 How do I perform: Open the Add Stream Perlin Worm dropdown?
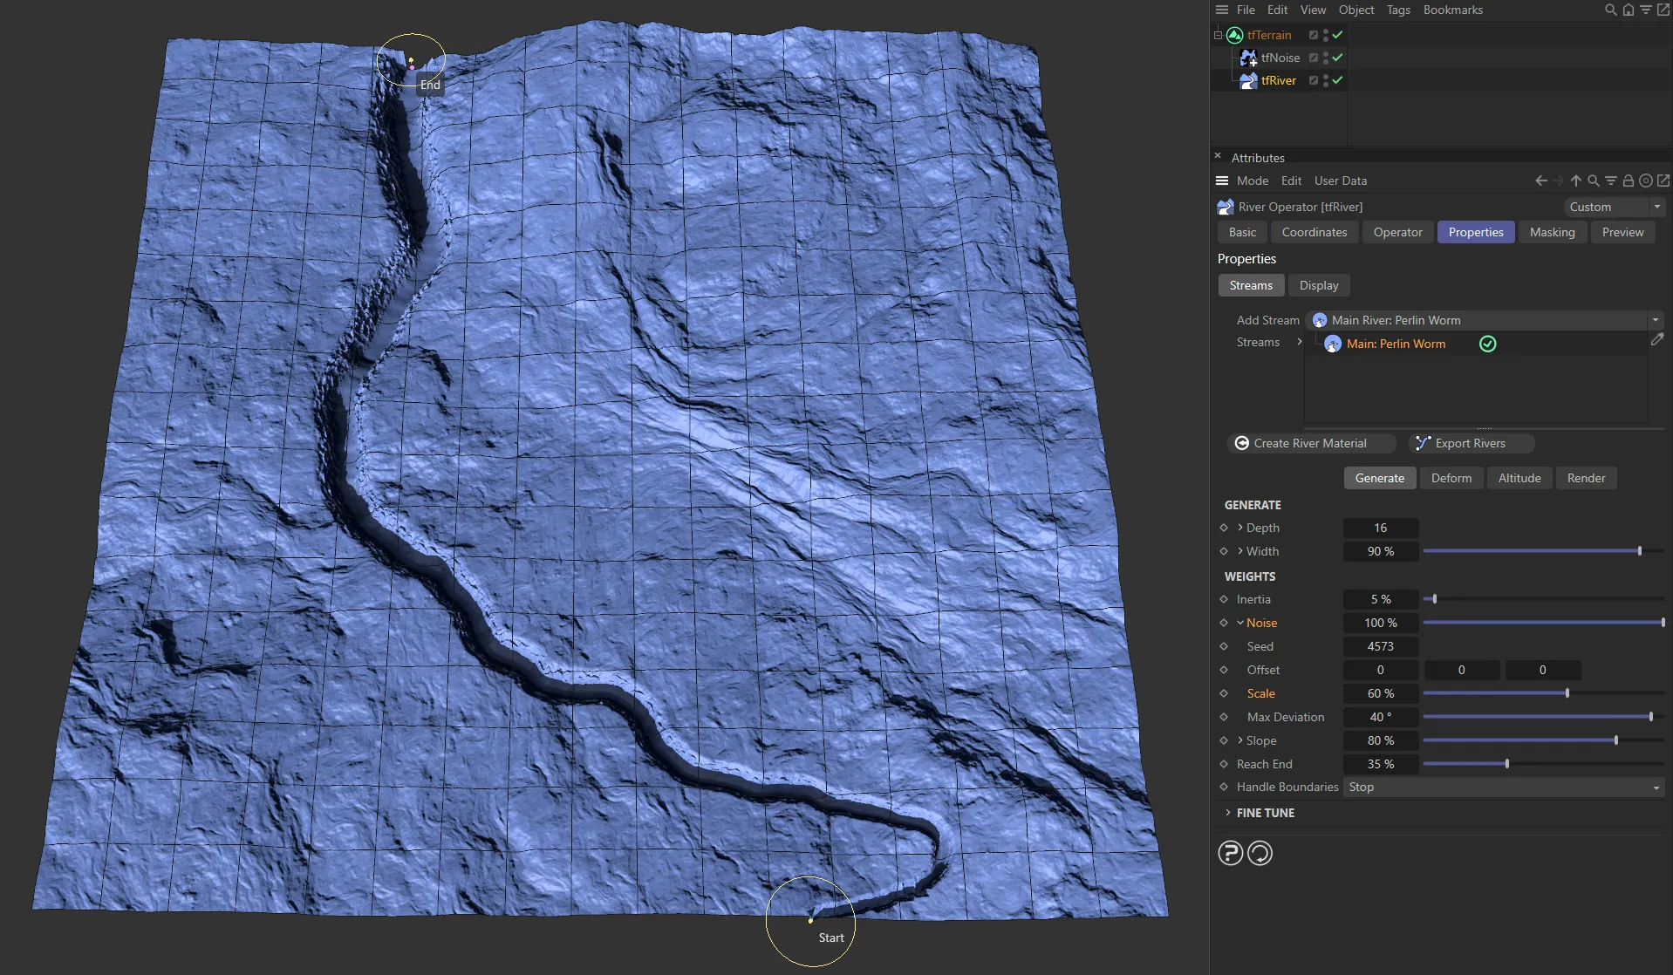[x=1654, y=320]
